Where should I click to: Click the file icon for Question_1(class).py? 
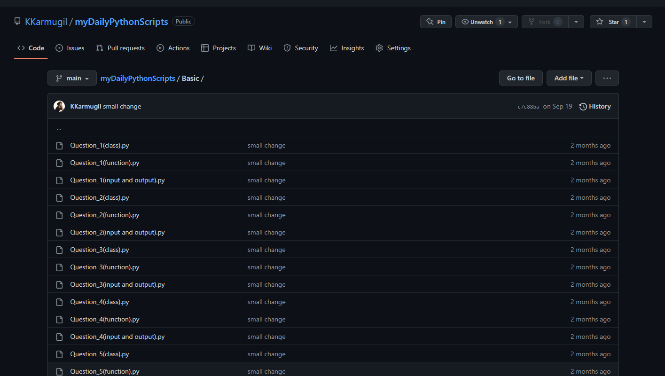pyautogui.click(x=59, y=145)
